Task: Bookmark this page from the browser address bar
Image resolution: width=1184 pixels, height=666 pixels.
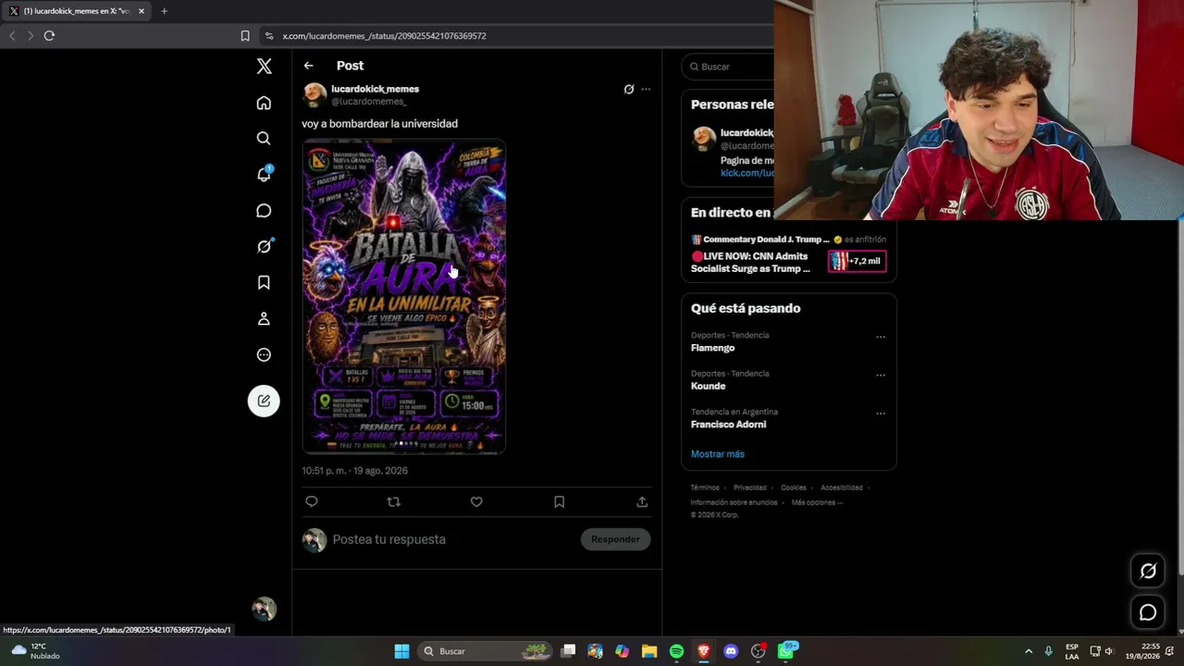Action: 245,36
